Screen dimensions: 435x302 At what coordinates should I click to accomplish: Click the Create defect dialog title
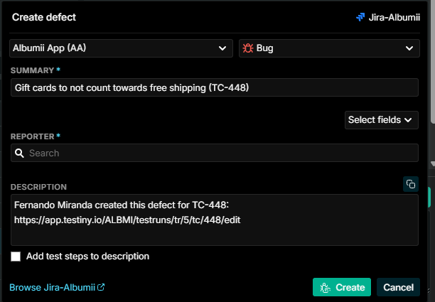(x=44, y=17)
